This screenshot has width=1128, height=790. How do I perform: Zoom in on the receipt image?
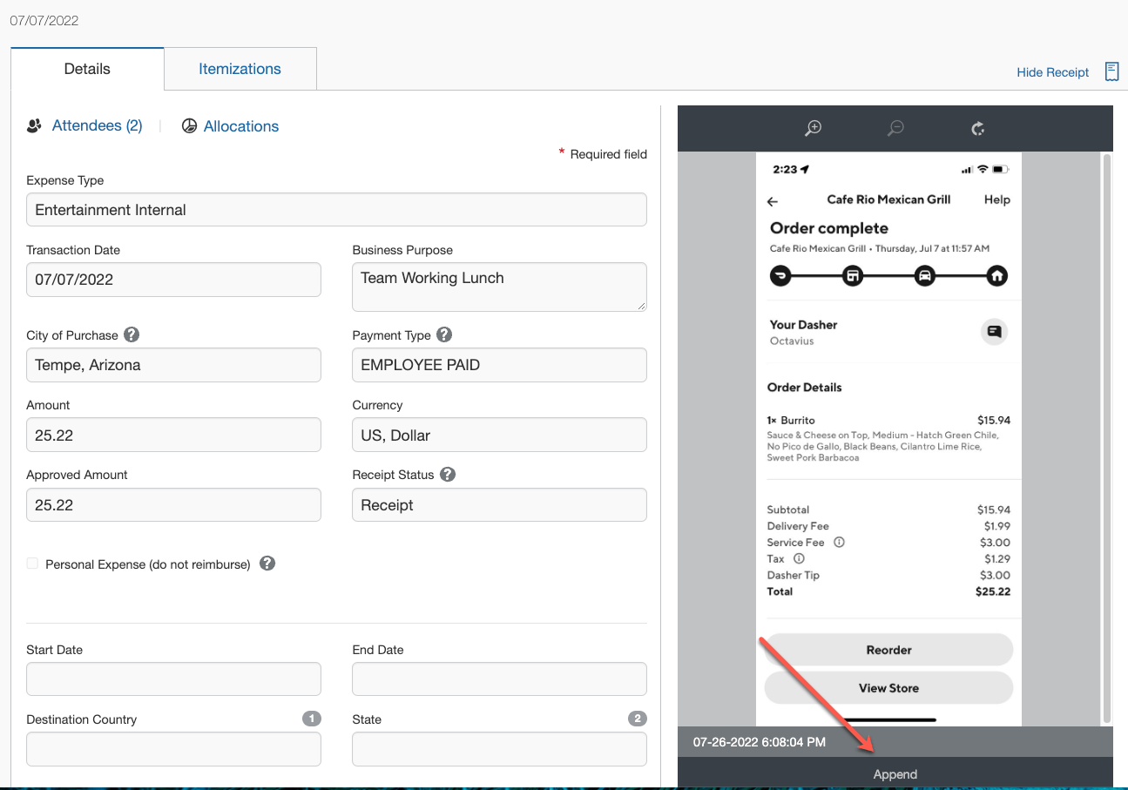pos(813,128)
